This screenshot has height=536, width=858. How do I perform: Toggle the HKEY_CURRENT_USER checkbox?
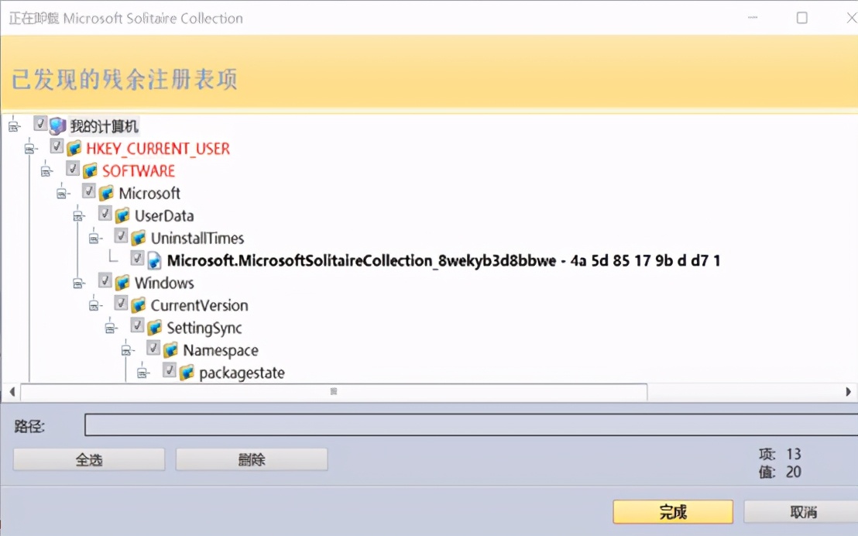(x=57, y=146)
